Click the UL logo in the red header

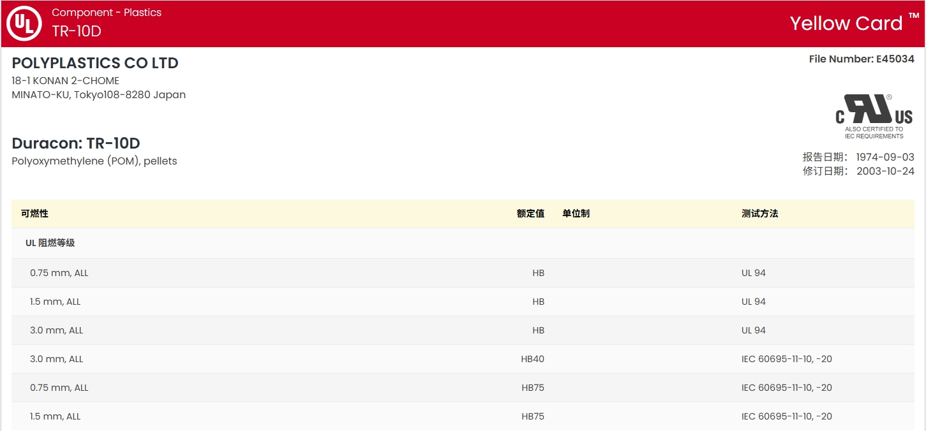click(24, 24)
